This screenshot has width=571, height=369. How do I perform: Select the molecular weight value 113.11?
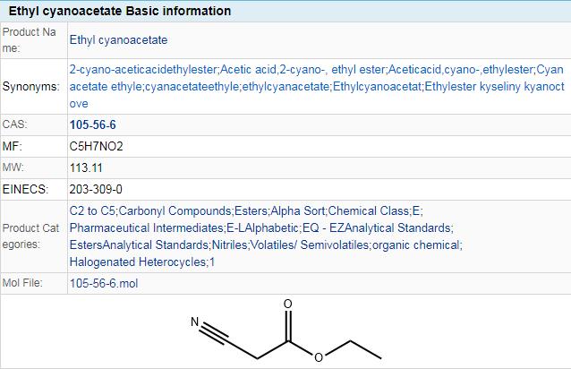pyautogui.click(x=85, y=167)
